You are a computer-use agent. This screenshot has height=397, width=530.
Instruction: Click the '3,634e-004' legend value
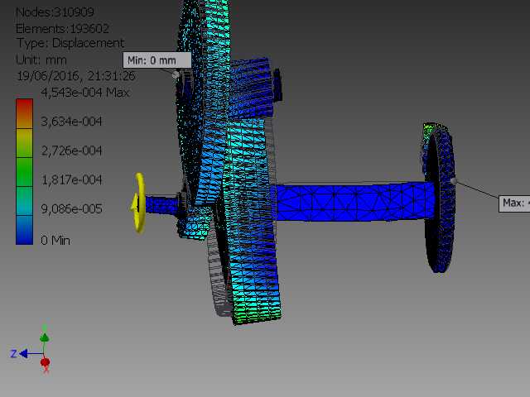click(x=71, y=122)
